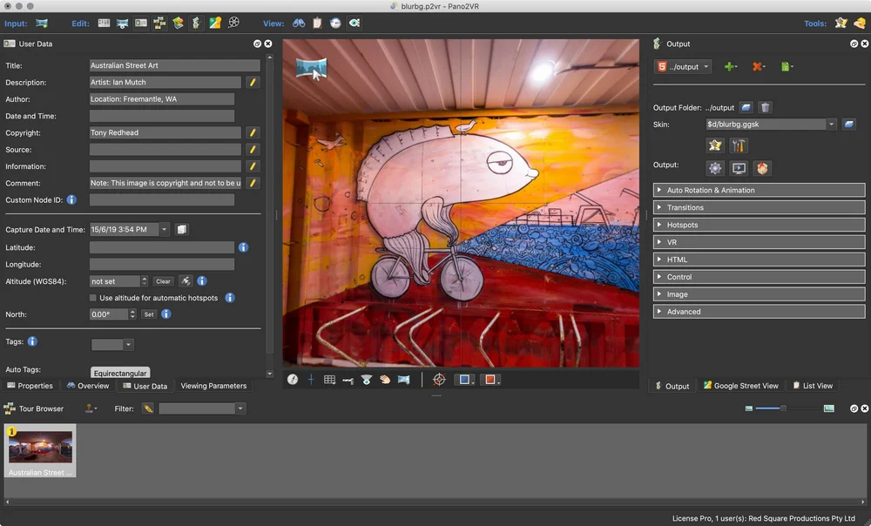The width and height of the screenshot is (871, 526).
Task: Expand the Advanced section
Action: [x=759, y=312]
